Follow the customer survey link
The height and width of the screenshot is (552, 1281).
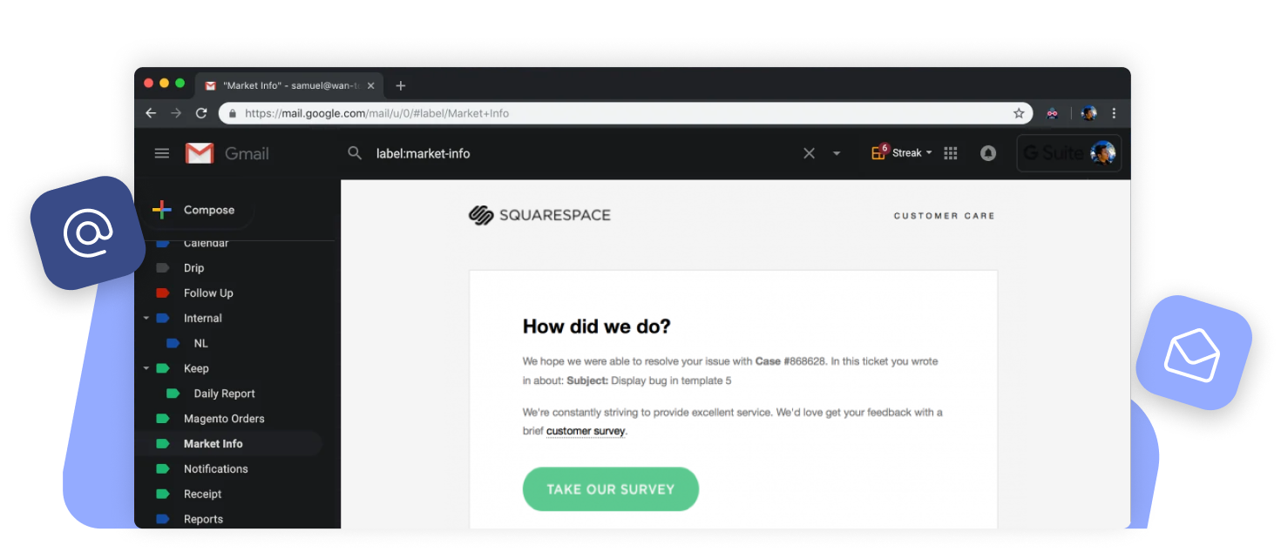(x=585, y=431)
